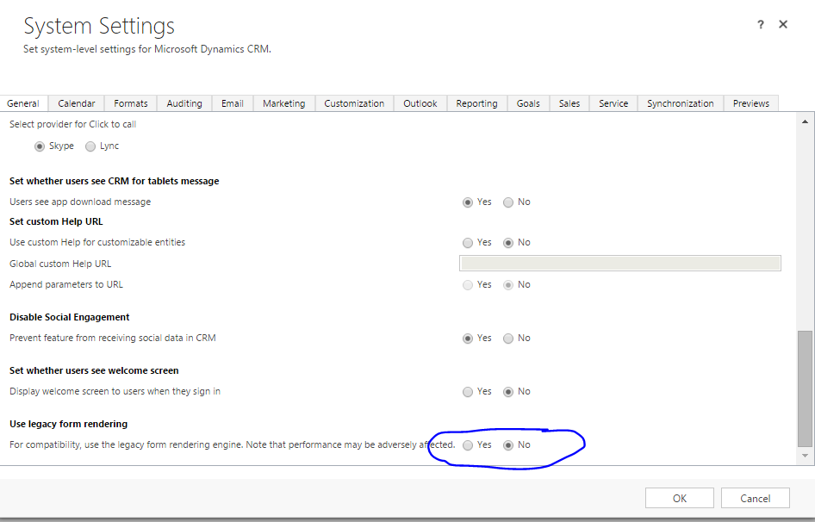Image resolution: width=815 pixels, height=522 pixels.
Task: Go to the Previews tab
Action: click(751, 103)
